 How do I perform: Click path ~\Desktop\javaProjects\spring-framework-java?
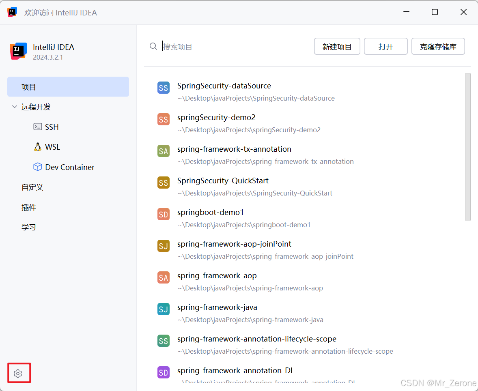(251, 320)
